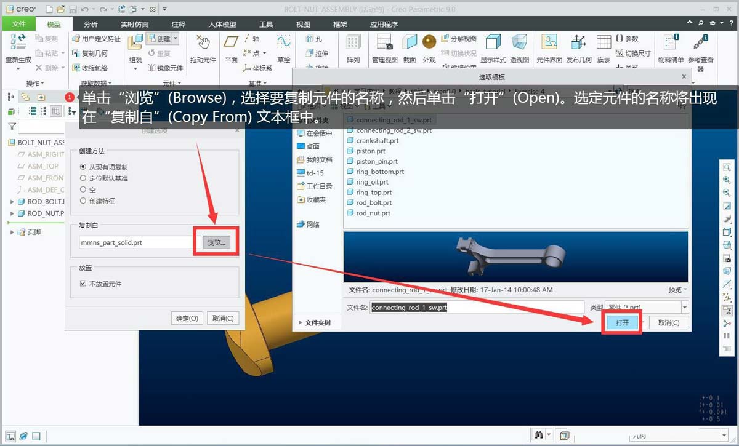This screenshot has width=739, height=446.
Task: Click the model tree filter funnel icon
Action: (x=12, y=126)
